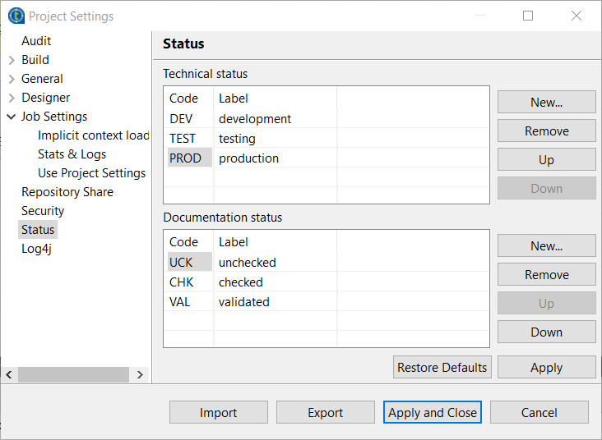The height and width of the screenshot is (440, 602).
Task: Click Restore Defaults button
Action: 442,368
